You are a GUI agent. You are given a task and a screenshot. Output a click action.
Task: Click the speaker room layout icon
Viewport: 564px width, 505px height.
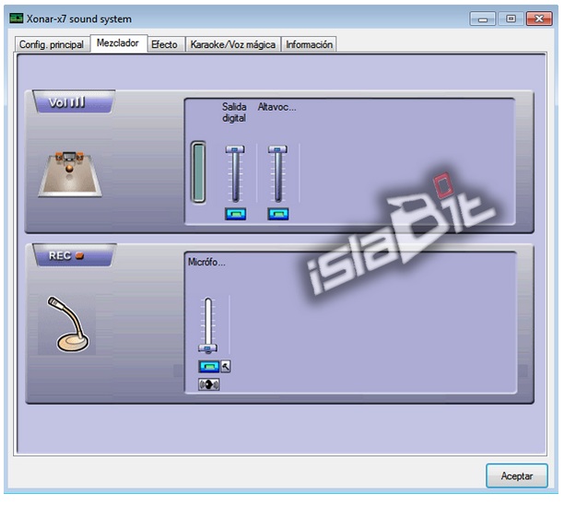tap(70, 174)
